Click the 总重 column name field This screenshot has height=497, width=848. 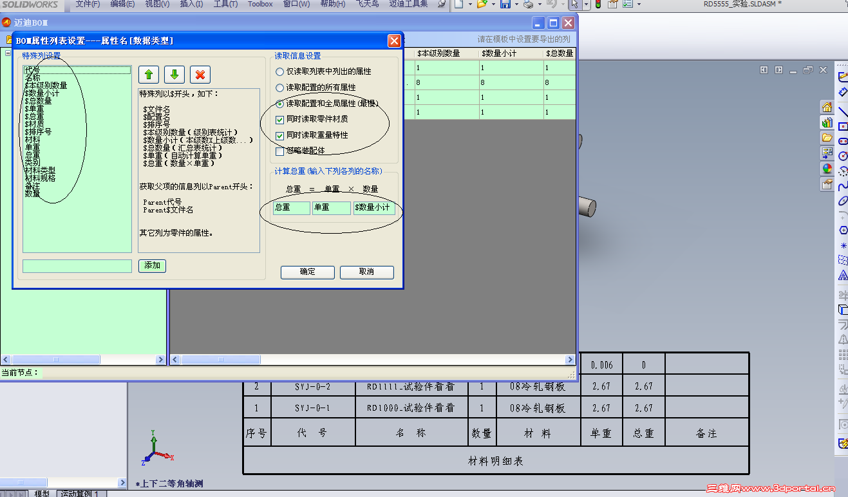pyautogui.click(x=291, y=208)
